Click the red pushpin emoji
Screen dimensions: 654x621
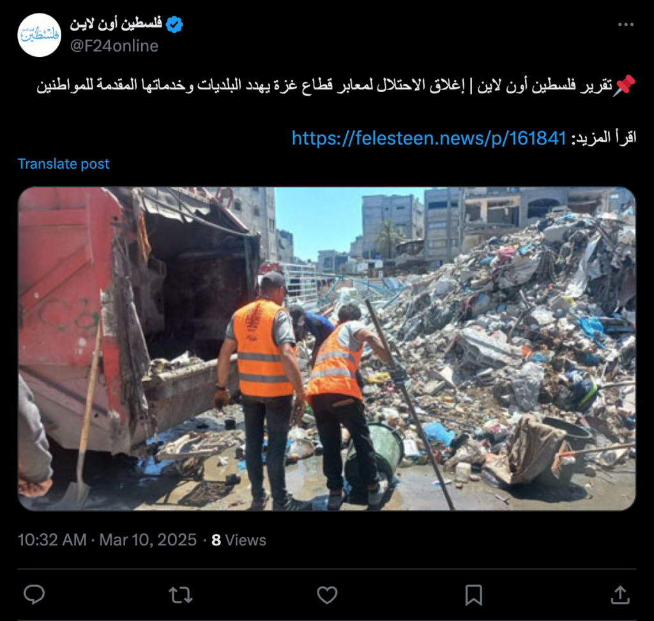[x=625, y=86]
